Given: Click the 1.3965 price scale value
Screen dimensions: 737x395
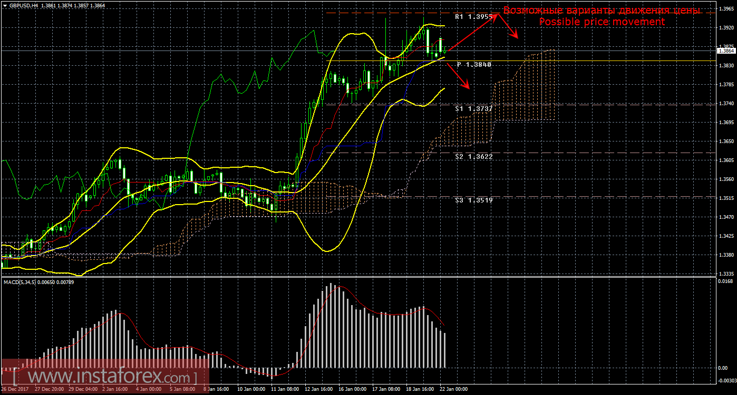Looking at the screenshot, I should tap(726, 8).
